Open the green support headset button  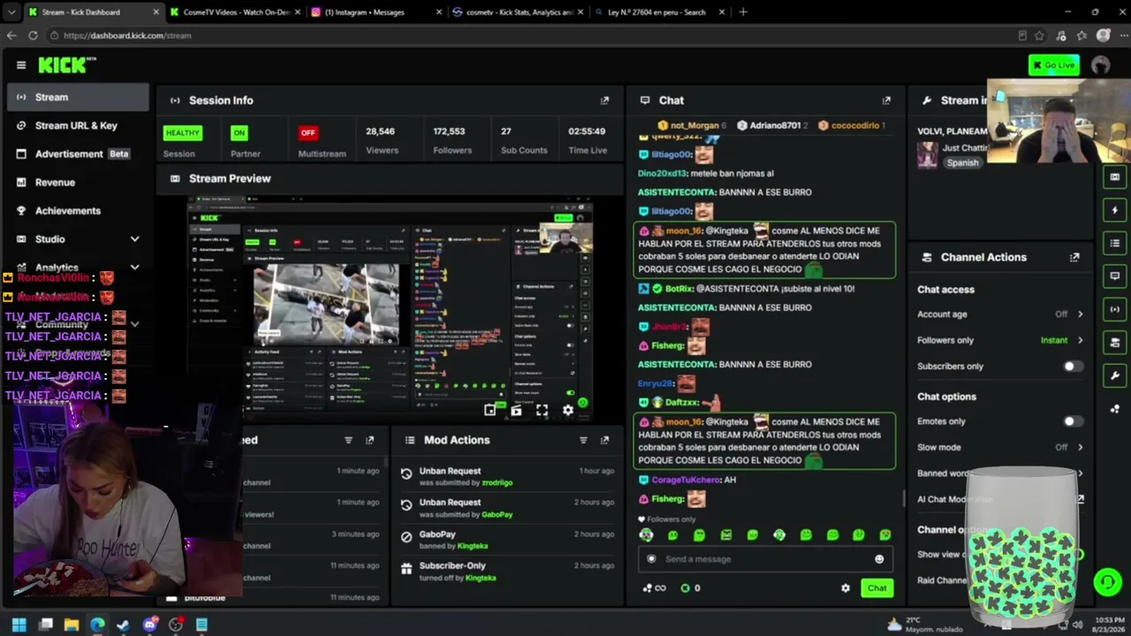tap(1107, 581)
